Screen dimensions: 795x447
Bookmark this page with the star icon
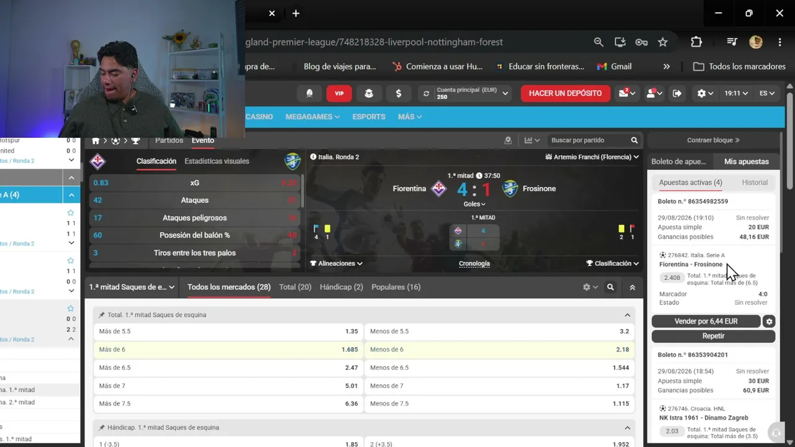[663, 42]
